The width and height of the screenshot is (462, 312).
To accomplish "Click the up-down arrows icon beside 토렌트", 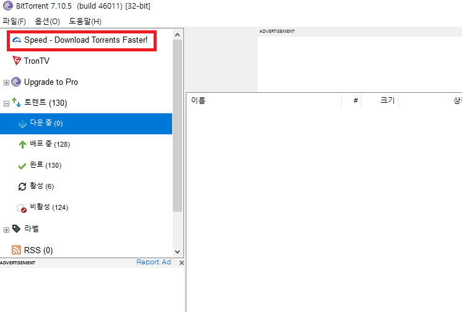I will [16, 103].
